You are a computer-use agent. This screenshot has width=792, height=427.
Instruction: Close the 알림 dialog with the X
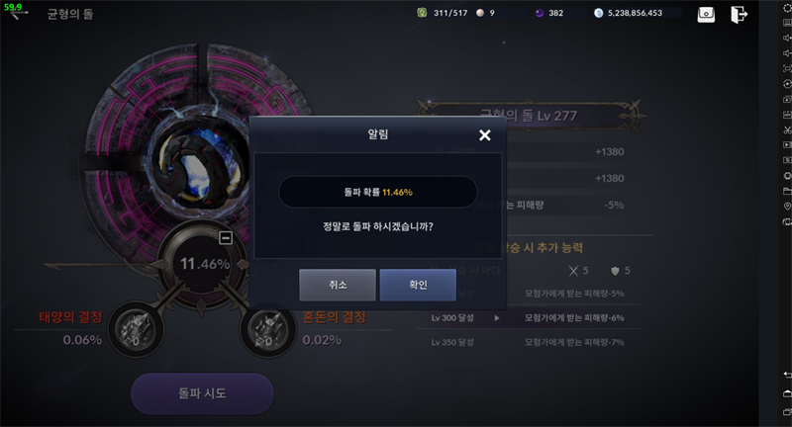click(x=485, y=135)
